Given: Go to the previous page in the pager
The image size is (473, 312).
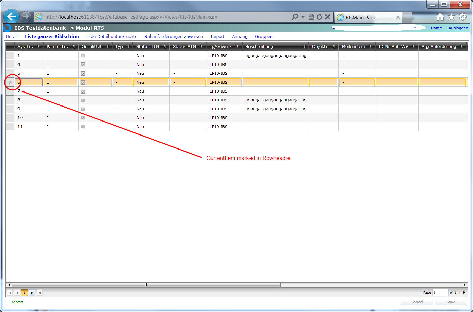Looking at the screenshot, I should [x=17, y=293].
